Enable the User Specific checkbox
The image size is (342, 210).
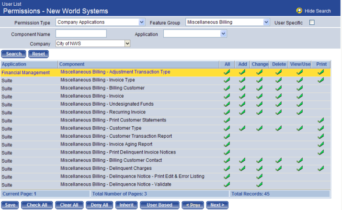[x=312, y=22]
